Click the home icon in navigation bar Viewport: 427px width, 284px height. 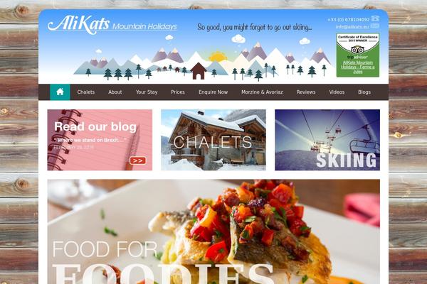tap(60, 92)
